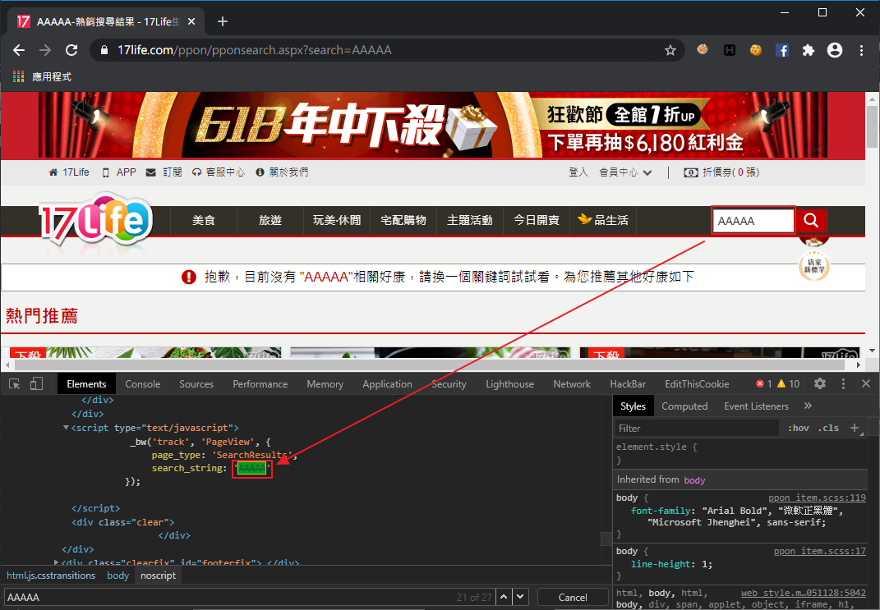The height and width of the screenshot is (610, 880).
Task: Switch to the Computed styles tab
Action: (684, 406)
